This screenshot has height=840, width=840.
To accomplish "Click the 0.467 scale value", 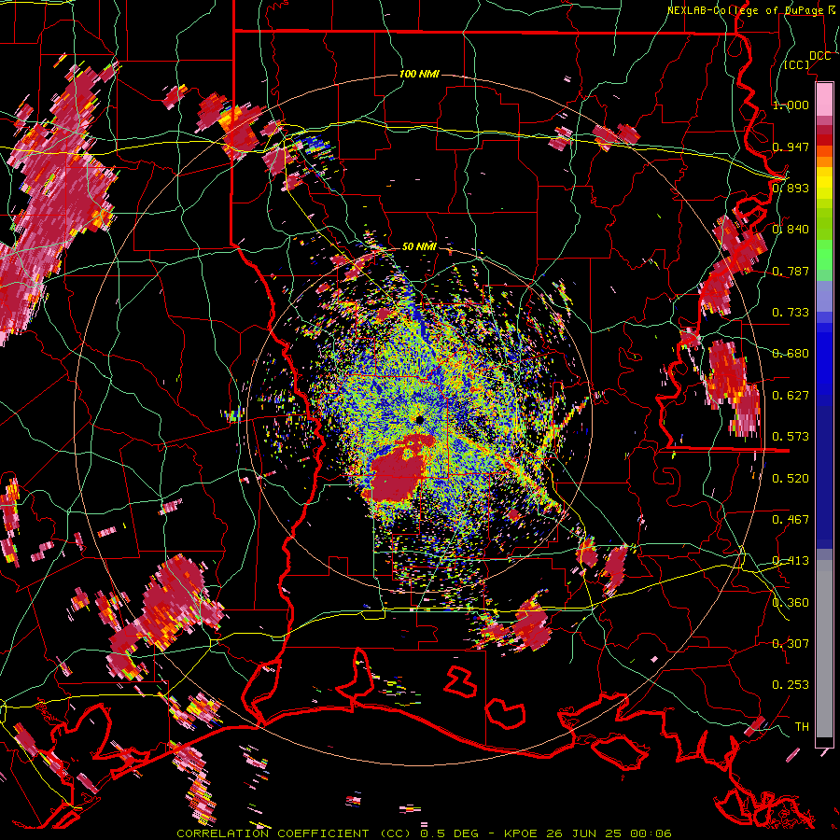I will pyautogui.click(x=791, y=520).
